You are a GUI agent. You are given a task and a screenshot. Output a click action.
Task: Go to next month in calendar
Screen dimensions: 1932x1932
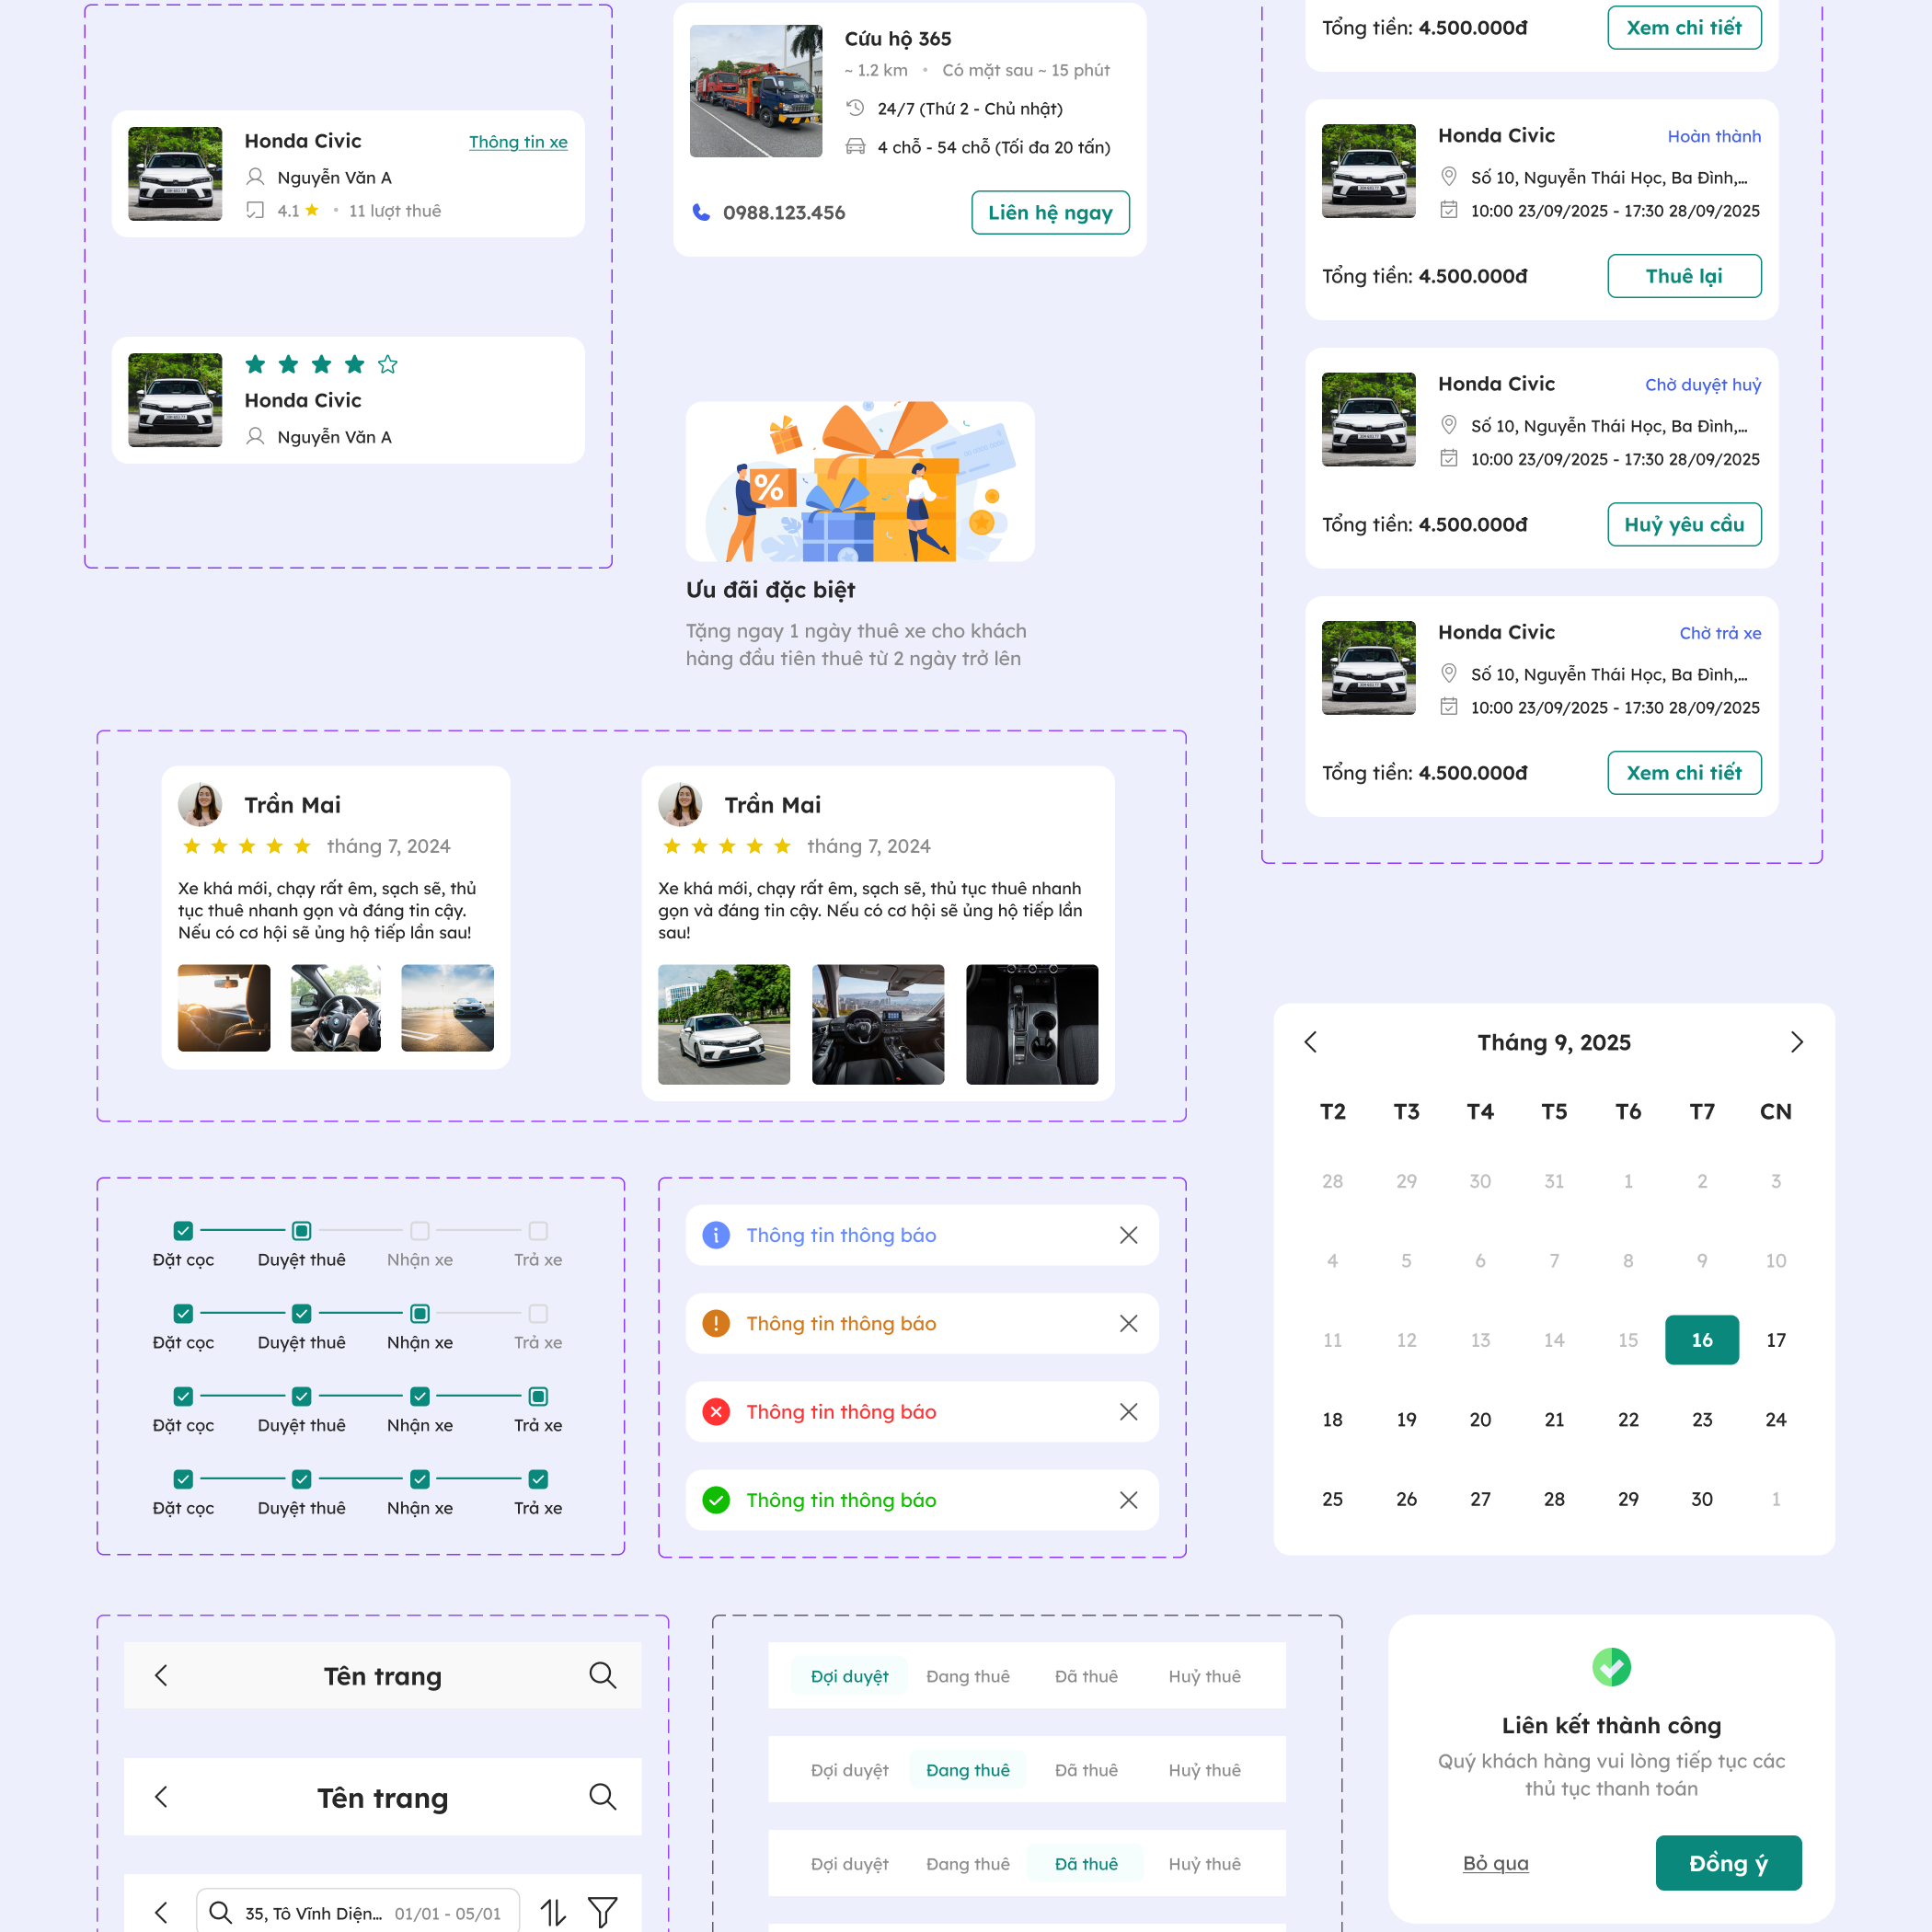pos(1796,1042)
